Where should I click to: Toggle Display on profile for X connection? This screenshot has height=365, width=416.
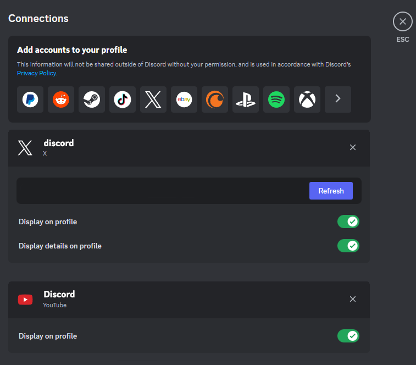click(x=348, y=222)
